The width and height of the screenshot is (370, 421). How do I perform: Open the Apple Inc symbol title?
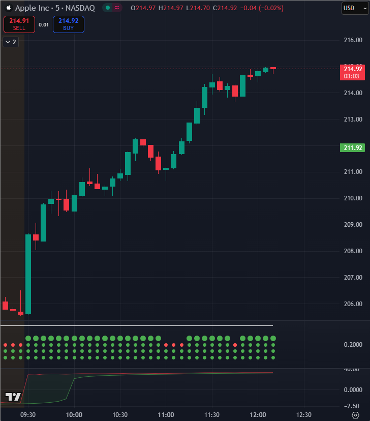(x=55, y=8)
